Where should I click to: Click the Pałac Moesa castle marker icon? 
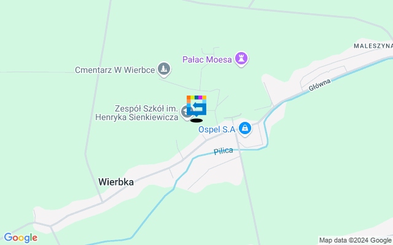[241, 59]
